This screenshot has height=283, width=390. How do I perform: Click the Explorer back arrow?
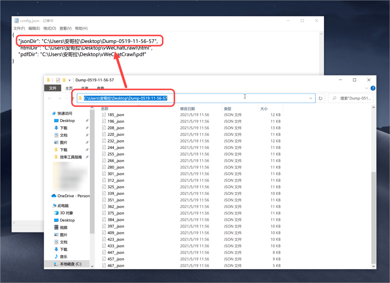coord(50,98)
